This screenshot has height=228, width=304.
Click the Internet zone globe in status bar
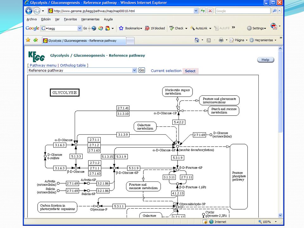click(x=211, y=222)
